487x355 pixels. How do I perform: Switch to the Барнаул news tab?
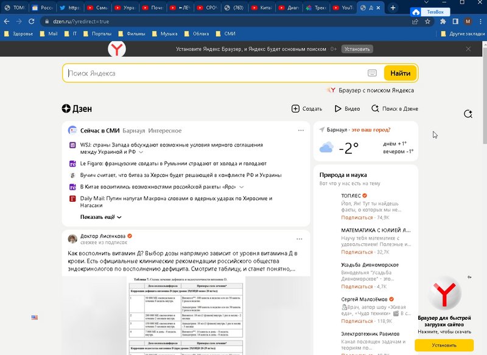point(133,131)
